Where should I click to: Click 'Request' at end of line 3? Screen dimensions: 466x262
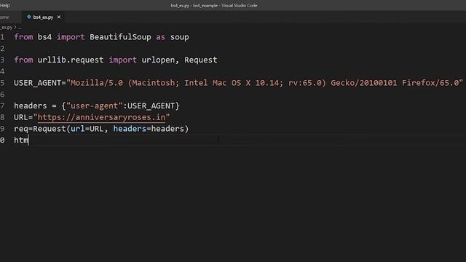click(x=201, y=60)
